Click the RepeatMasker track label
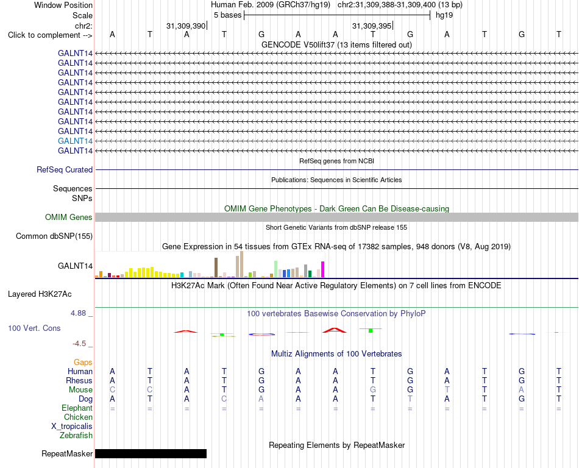The height and width of the screenshot is (468, 579). [x=67, y=453]
